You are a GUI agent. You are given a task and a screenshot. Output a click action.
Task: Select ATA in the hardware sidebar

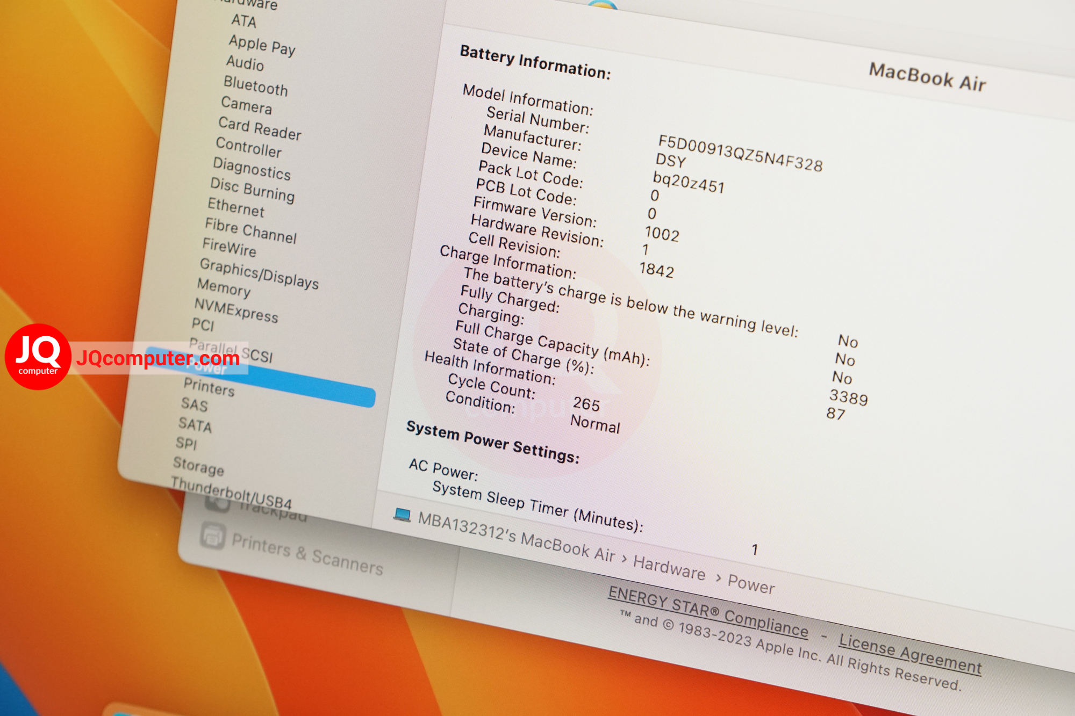243,21
